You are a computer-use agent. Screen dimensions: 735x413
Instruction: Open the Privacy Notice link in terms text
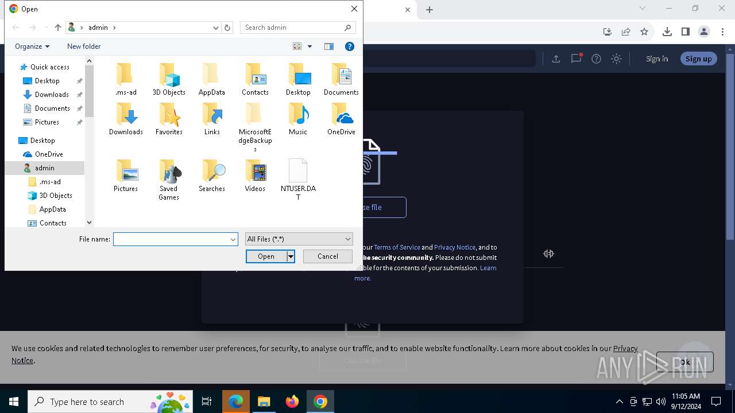click(455, 247)
